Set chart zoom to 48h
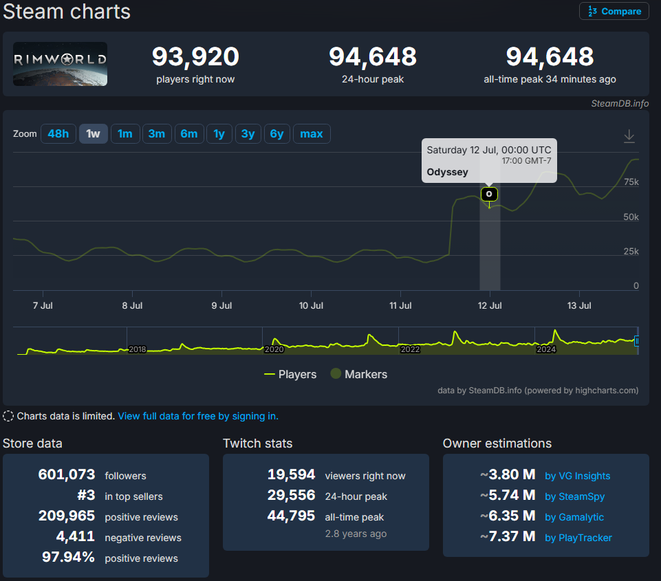 tap(58, 134)
